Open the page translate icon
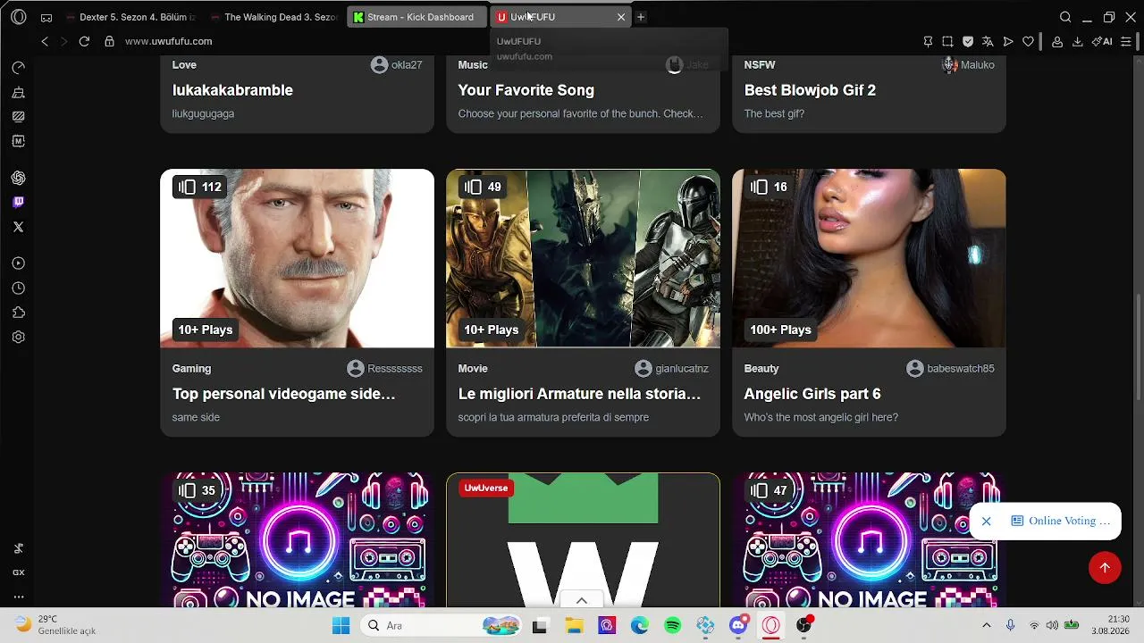Image resolution: width=1144 pixels, height=643 pixels. tap(988, 41)
